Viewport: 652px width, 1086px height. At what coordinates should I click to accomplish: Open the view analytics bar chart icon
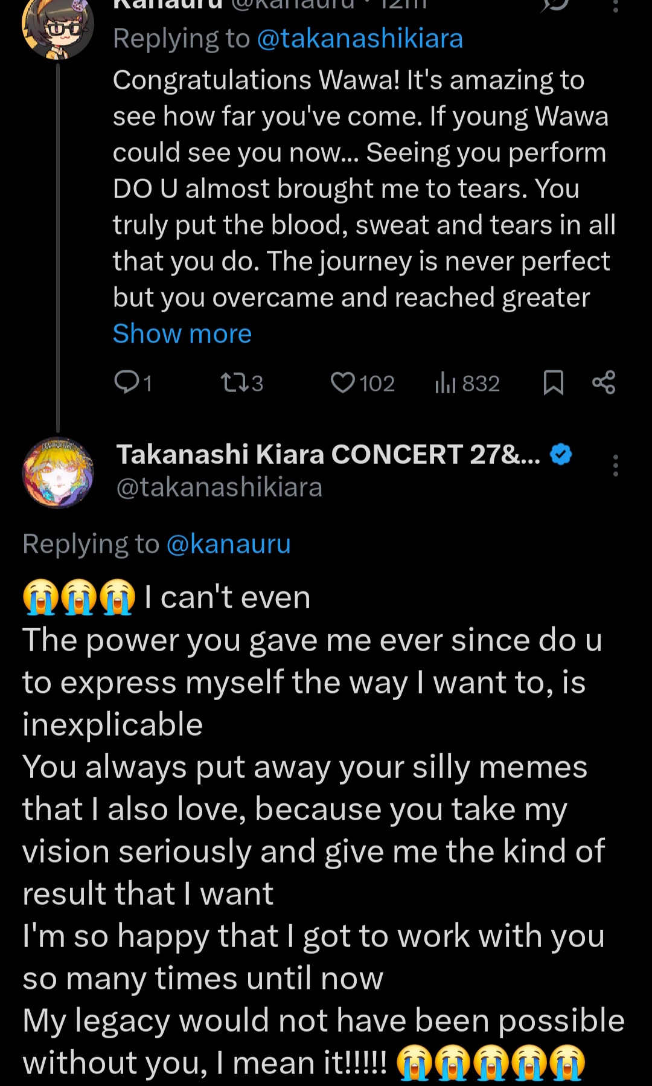coord(445,382)
